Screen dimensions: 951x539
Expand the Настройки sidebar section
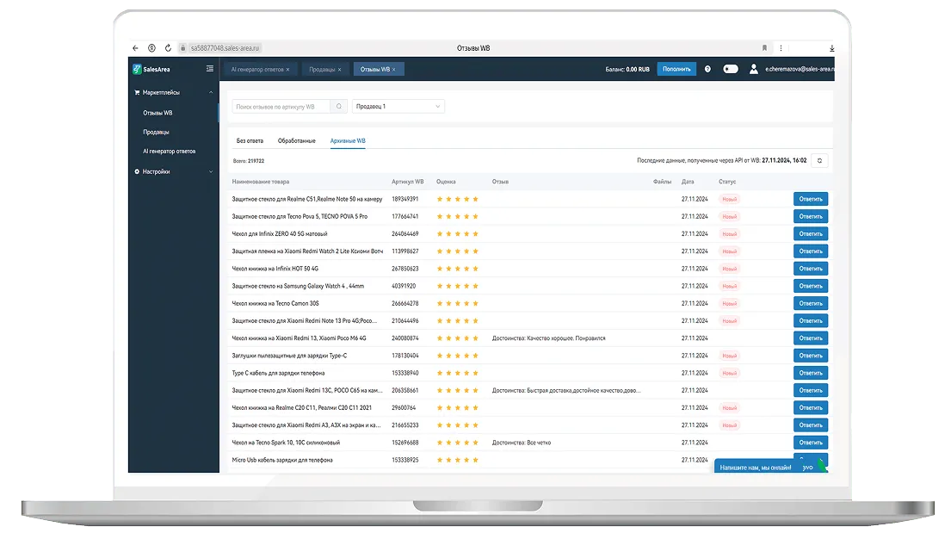coord(174,172)
